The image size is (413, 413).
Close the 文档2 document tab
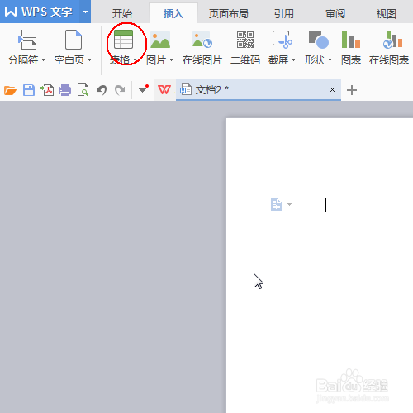coord(332,89)
